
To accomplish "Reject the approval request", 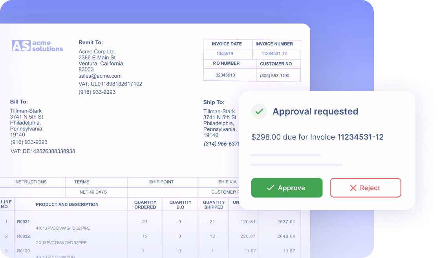I will 365,187.
